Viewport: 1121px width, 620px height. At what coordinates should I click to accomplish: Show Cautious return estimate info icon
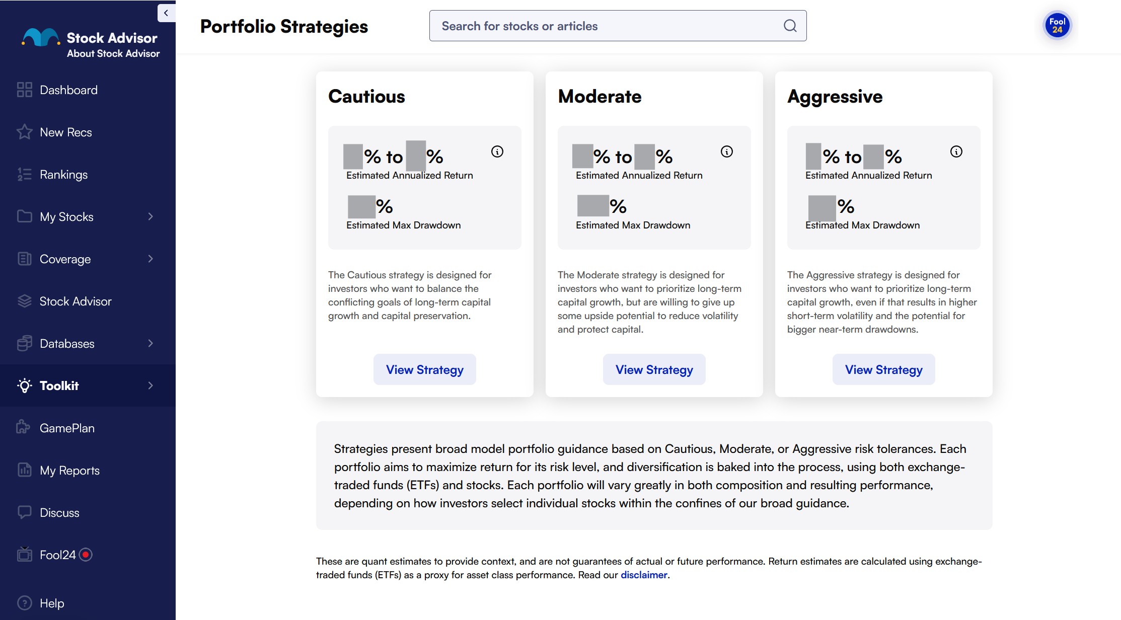pos(497,151)
